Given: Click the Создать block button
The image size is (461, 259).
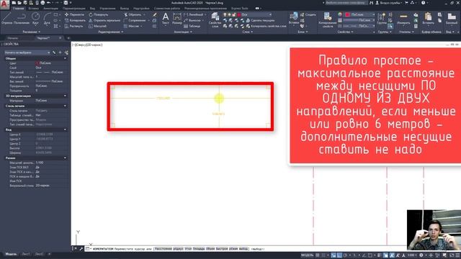Looking at the screenshot, I should pos(308,14).
